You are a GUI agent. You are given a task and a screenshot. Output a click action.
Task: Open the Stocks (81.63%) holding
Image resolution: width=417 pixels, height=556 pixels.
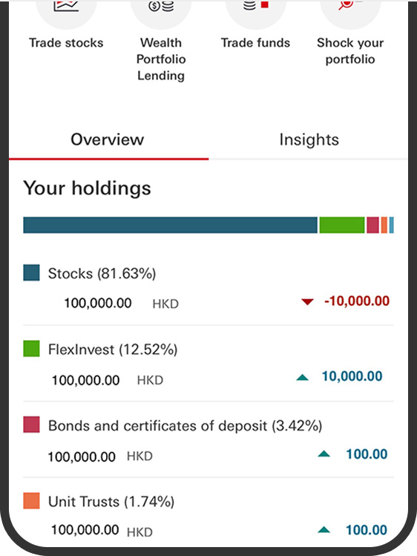(x=208, y=287)
